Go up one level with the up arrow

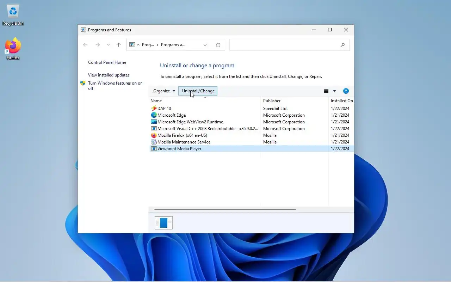[118, 45]
